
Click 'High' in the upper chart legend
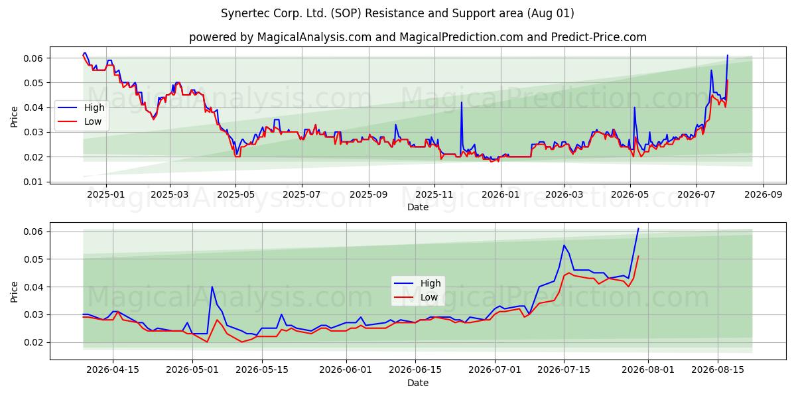pyautogui.click(x=95, y=107)
